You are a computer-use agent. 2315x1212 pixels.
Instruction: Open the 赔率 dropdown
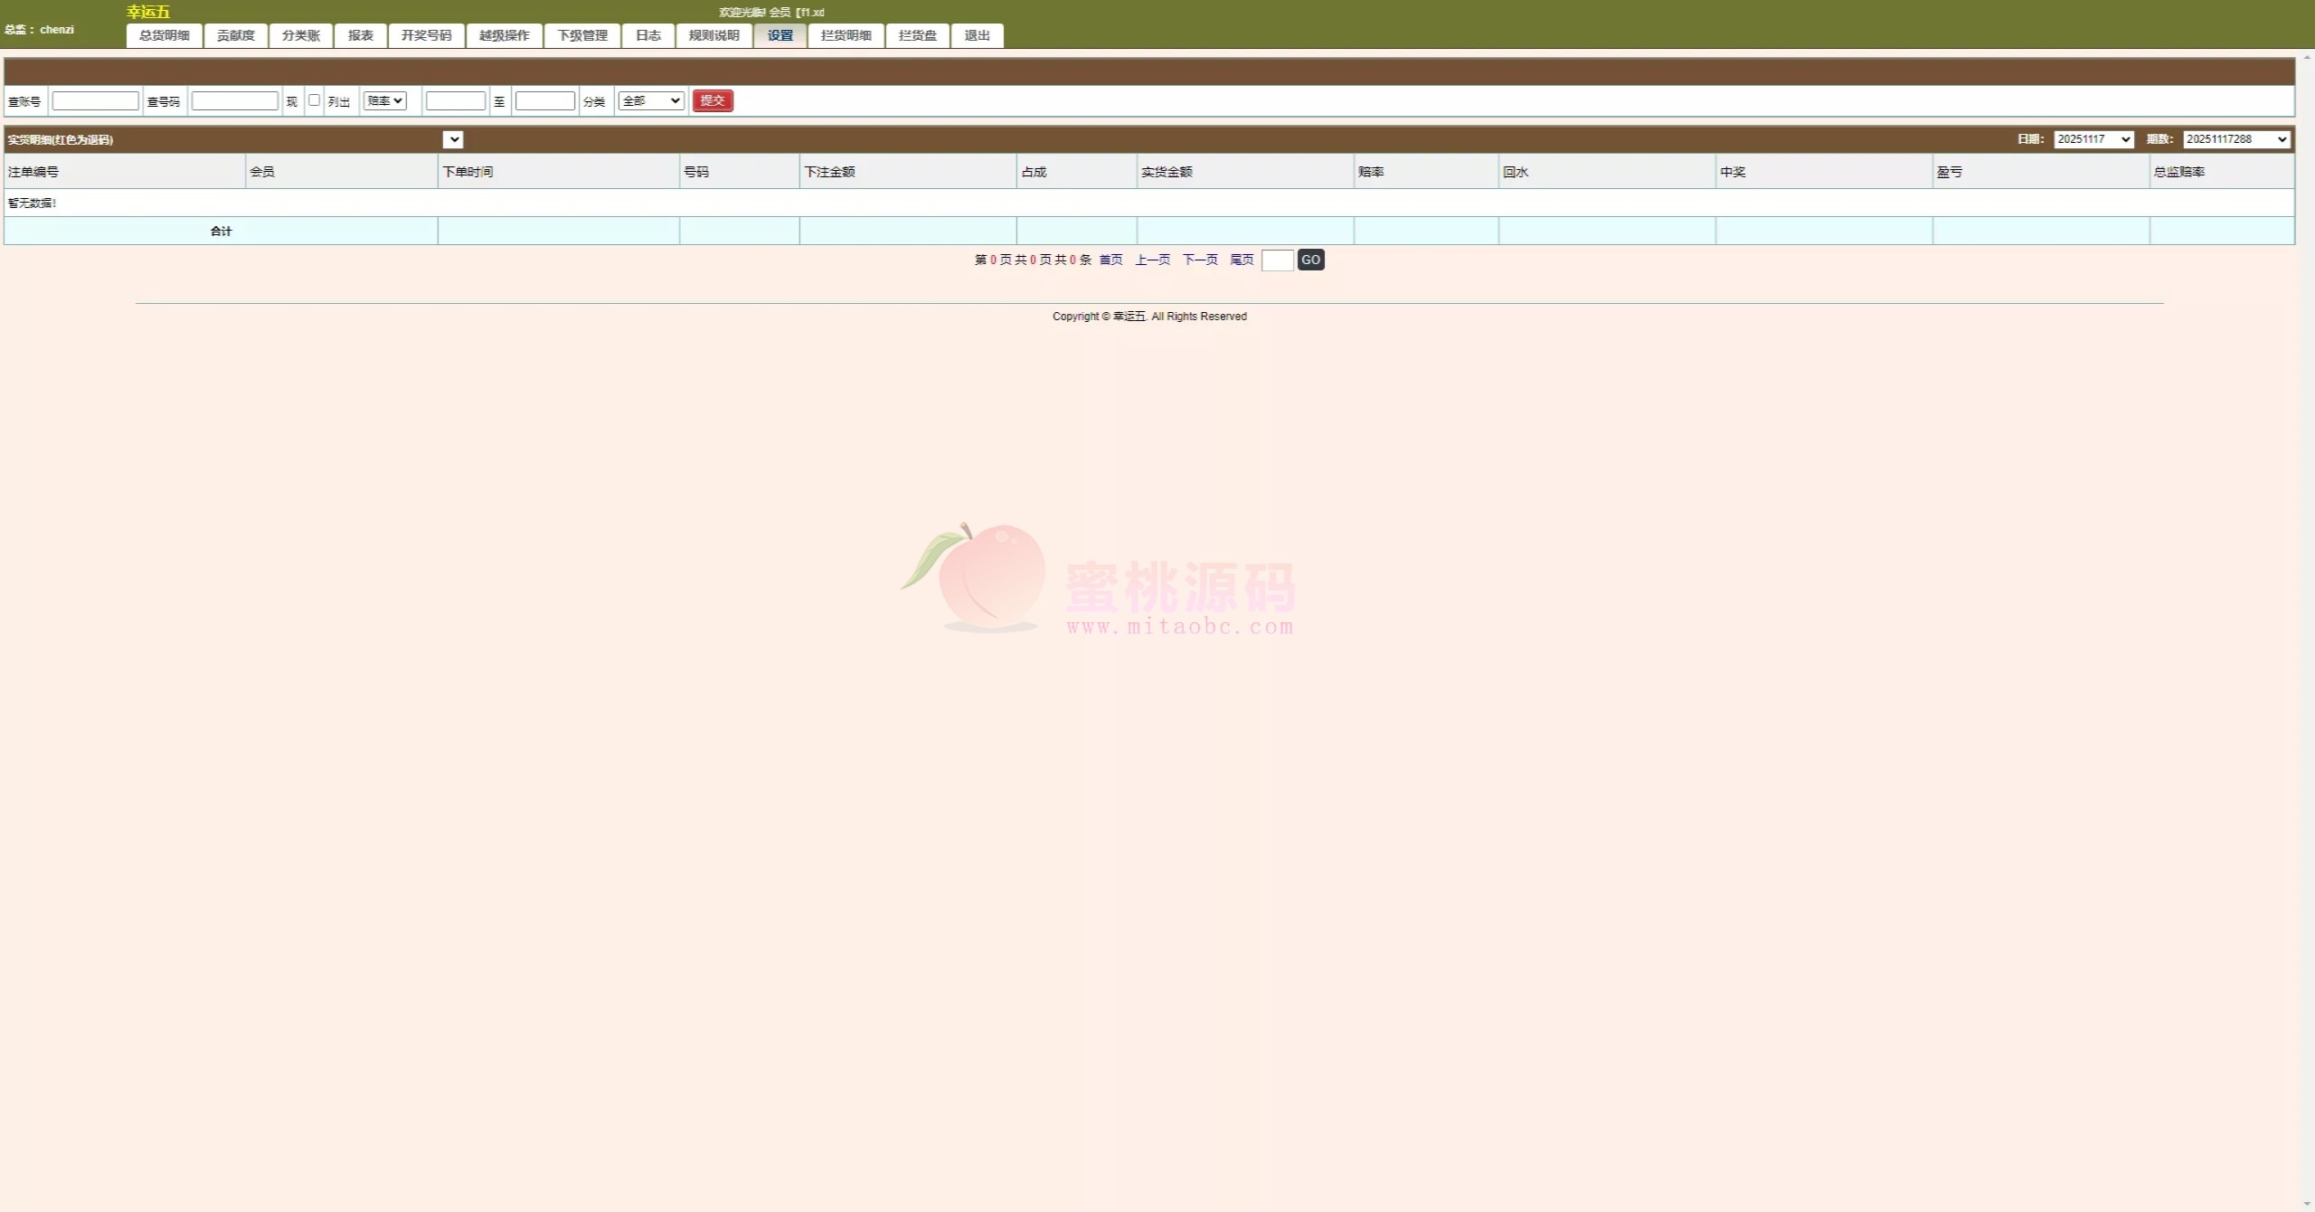click(x=384, y=100)
